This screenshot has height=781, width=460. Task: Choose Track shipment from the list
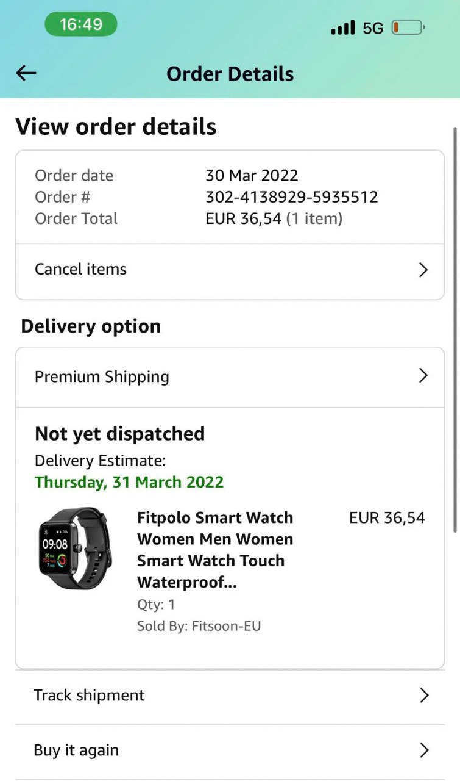[89, 696]
